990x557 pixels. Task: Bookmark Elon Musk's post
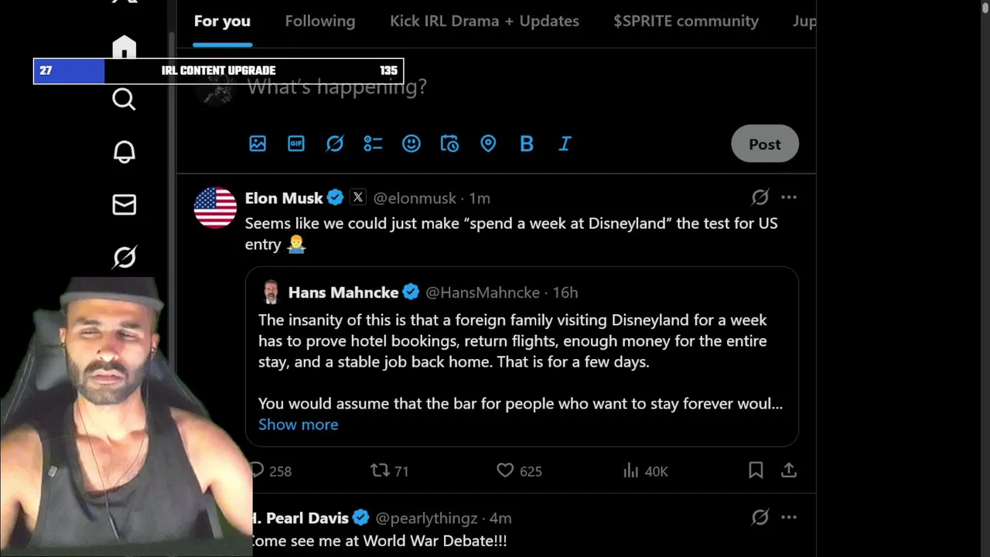(756, 470)
